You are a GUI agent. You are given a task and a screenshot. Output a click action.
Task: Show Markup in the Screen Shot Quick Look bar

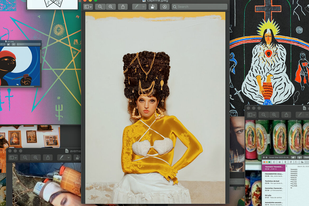(299, 157)
